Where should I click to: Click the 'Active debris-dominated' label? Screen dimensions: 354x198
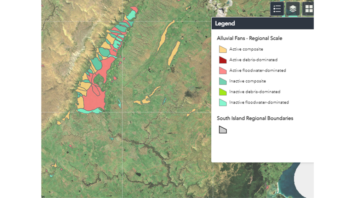[x=253, y=60]
